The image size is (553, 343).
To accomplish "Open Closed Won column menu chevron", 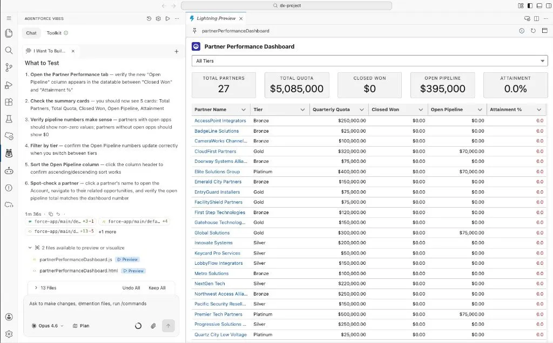I will point(420,109).
